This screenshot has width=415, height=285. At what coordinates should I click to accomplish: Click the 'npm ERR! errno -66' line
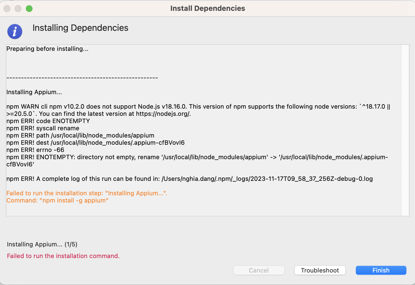35,150
